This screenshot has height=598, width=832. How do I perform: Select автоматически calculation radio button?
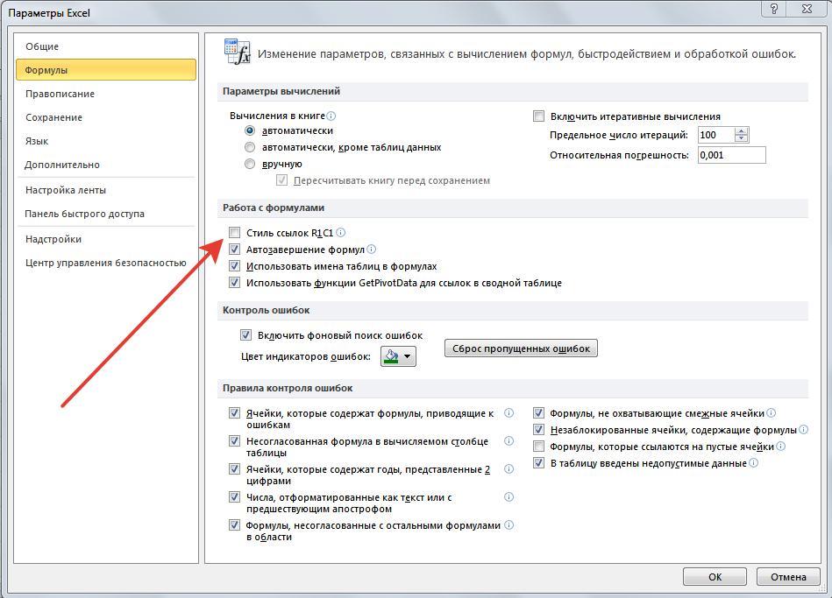249,130
